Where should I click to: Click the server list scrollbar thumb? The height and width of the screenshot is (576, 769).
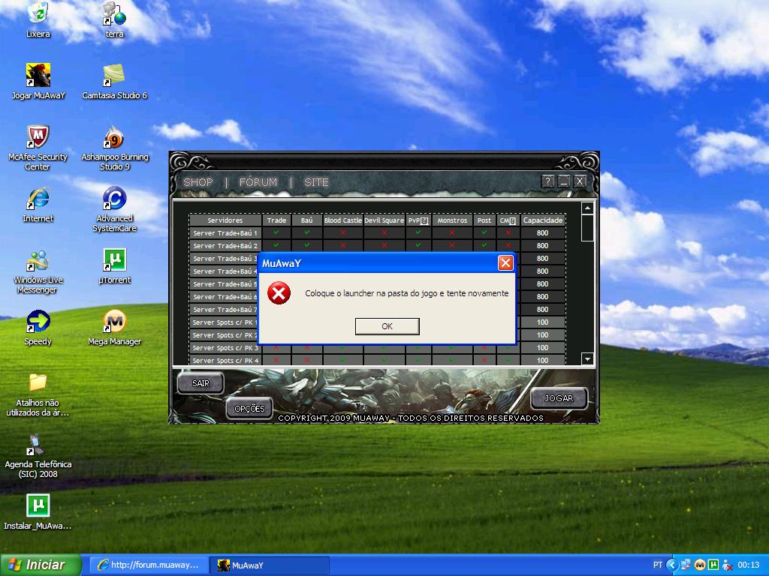pos(587,228)
